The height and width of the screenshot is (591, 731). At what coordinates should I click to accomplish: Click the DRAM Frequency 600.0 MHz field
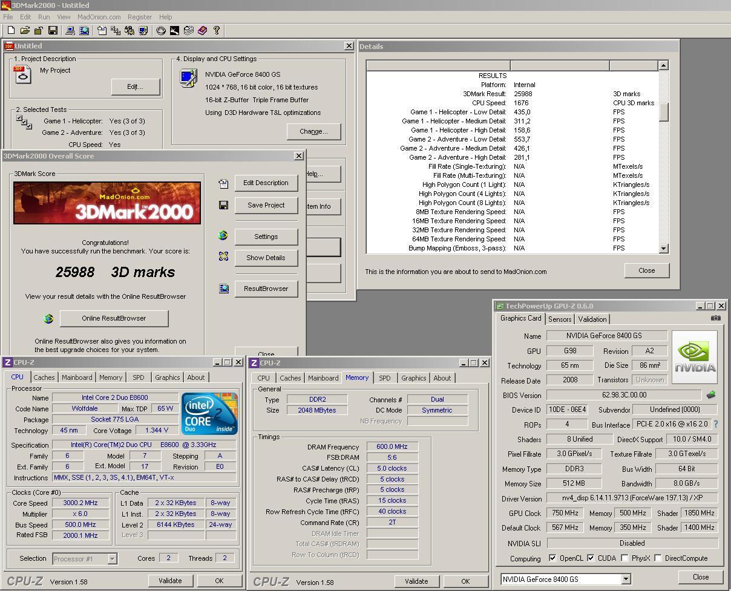click(392, 446)
